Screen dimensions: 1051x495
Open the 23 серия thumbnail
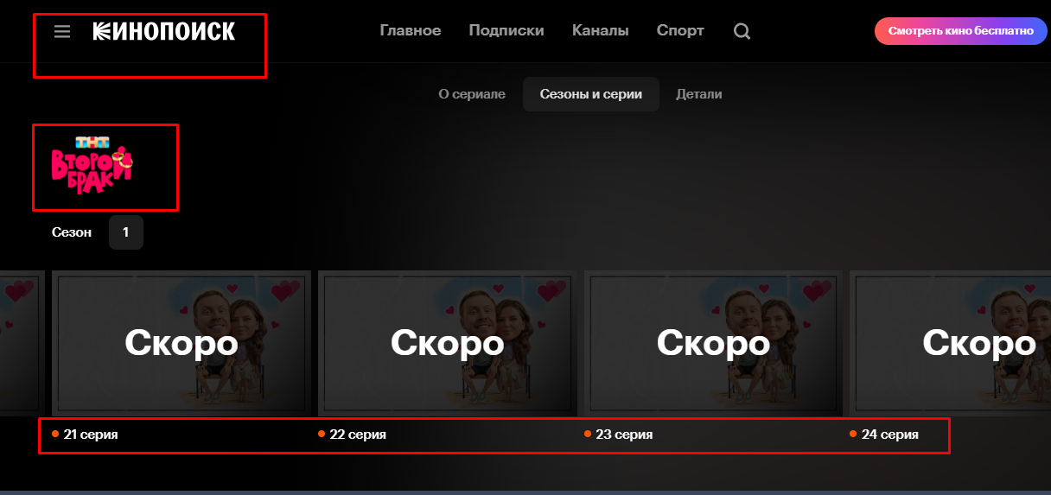click(714, 343)
